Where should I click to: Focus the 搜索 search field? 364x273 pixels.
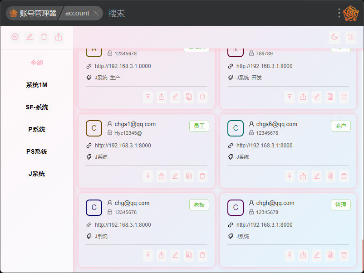tap(117, 14)
